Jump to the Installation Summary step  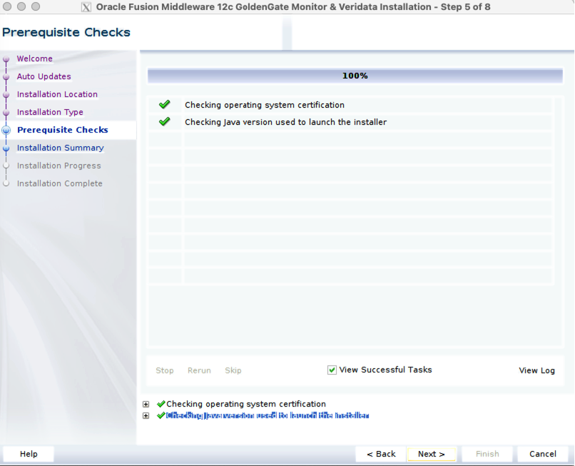(x=61, y=148)
